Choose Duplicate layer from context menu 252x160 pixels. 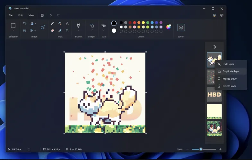231,71
